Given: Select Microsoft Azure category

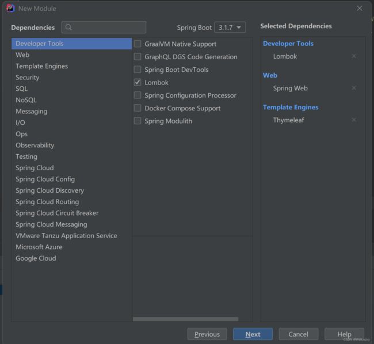Looking at the screenshot, I should (71, 247).
